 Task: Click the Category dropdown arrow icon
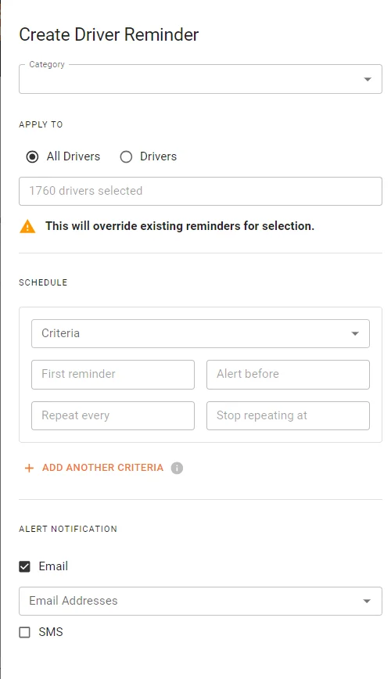368,79
